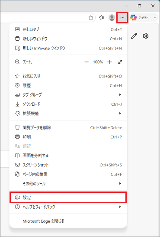Select 新しいタブ menu item

pyautogui.click(x=68, y=29)
